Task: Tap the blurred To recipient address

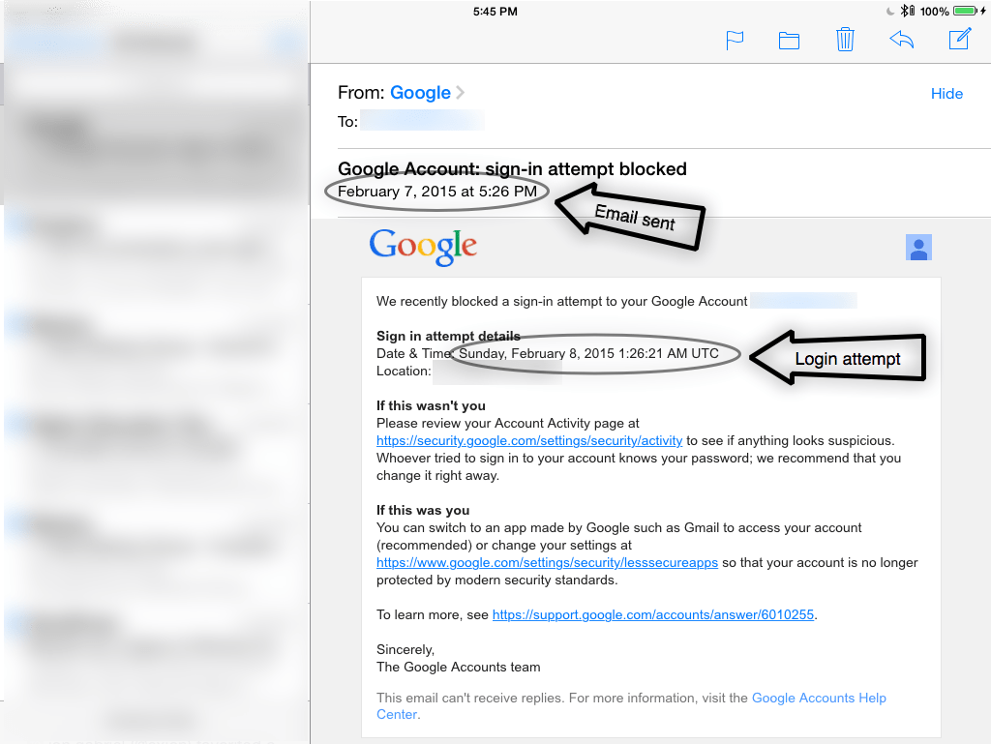Action: 422,121
